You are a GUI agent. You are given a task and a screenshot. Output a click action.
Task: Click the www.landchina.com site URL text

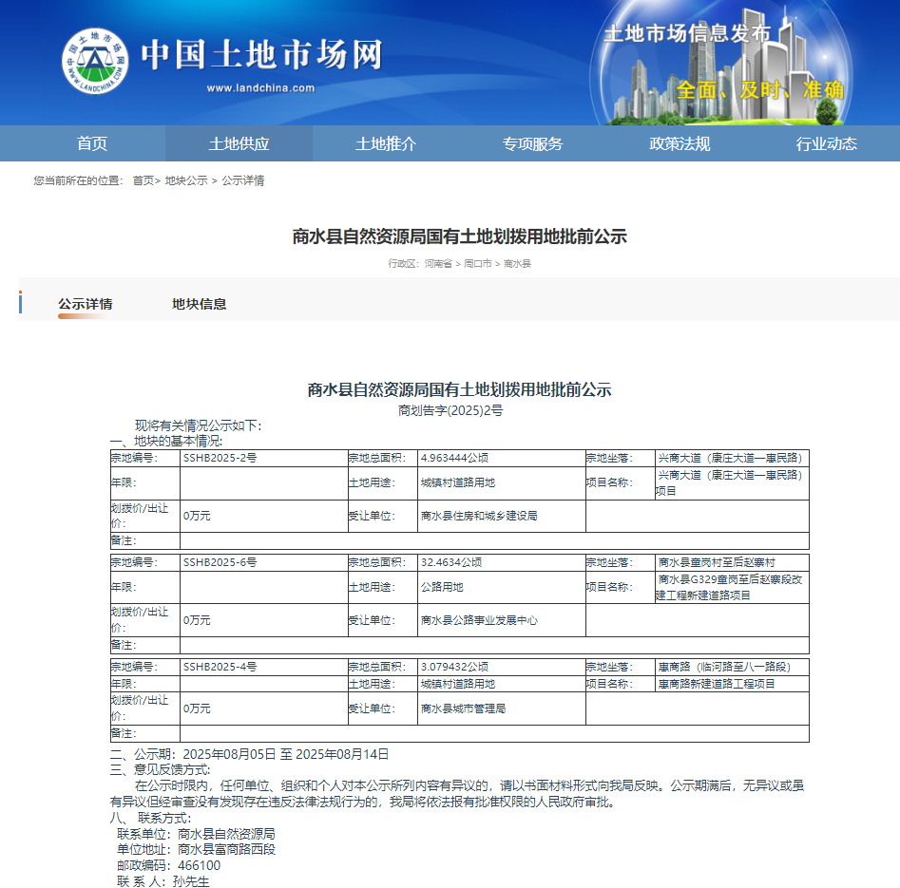(260, 88)
